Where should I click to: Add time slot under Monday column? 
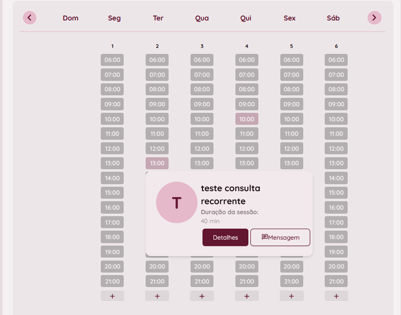[x=112, y=296]
